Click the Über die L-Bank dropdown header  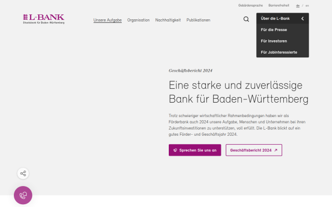[x=282, y=18]
